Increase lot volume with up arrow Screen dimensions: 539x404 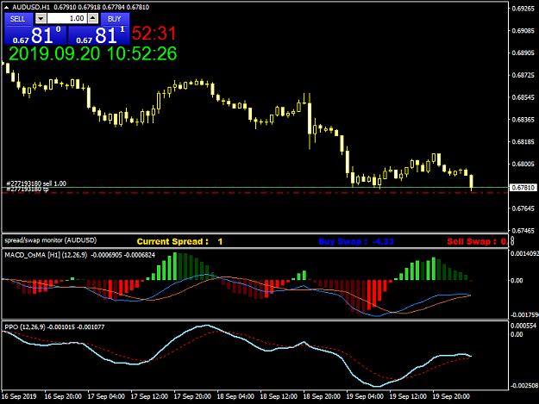pyautogui.click(x=93, y=19)
